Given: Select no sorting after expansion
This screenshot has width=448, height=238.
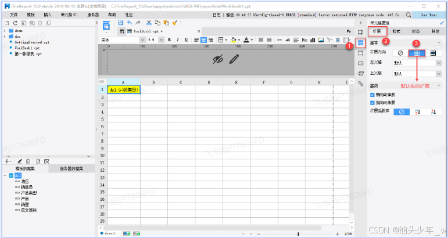Looking at the screenshot, I should tap(402, 112).
